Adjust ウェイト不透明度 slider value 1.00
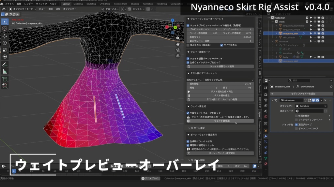Image resolution: width=334 pixels, height=187 pixels. tap(203, 34)
